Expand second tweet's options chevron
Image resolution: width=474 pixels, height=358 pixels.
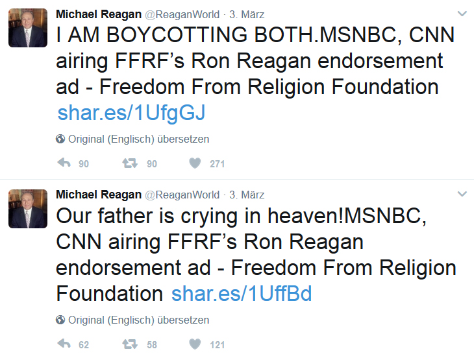[462, 194]
